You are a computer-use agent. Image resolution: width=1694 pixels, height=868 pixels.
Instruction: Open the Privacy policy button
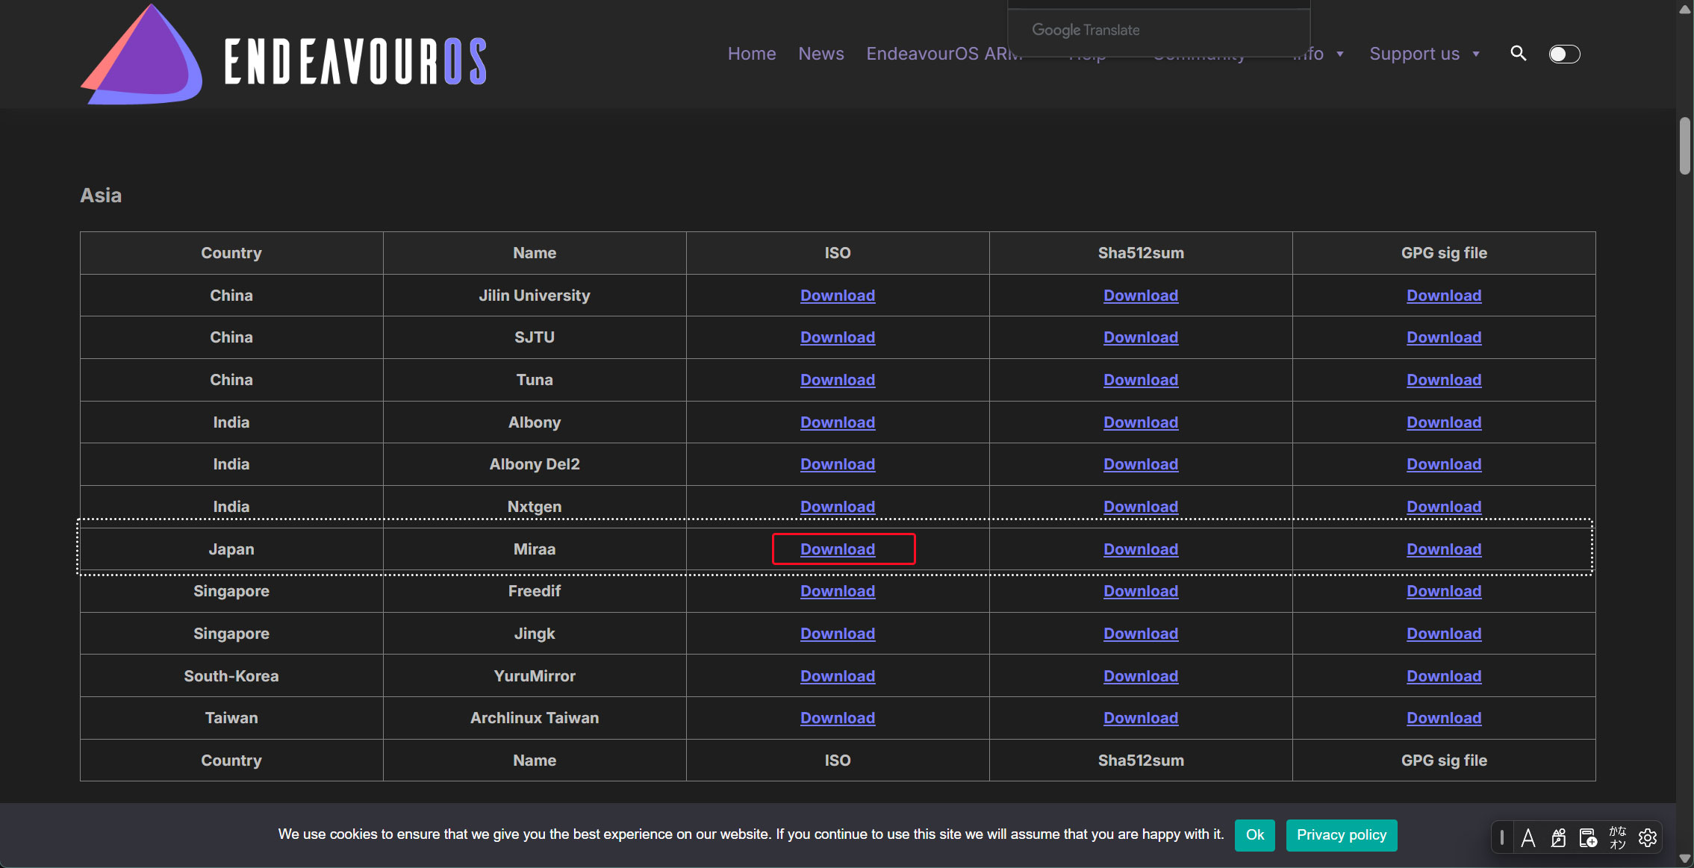point(1342,835)
